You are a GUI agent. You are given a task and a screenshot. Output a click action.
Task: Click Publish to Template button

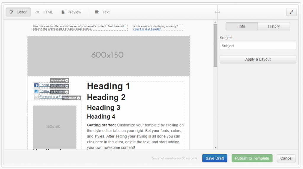pos(252,158)
